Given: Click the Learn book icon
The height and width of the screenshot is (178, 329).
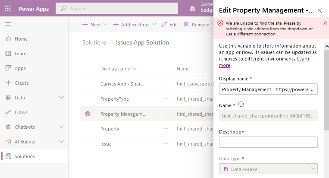Looking at the screenshot, I should click(x=8, y=54).
